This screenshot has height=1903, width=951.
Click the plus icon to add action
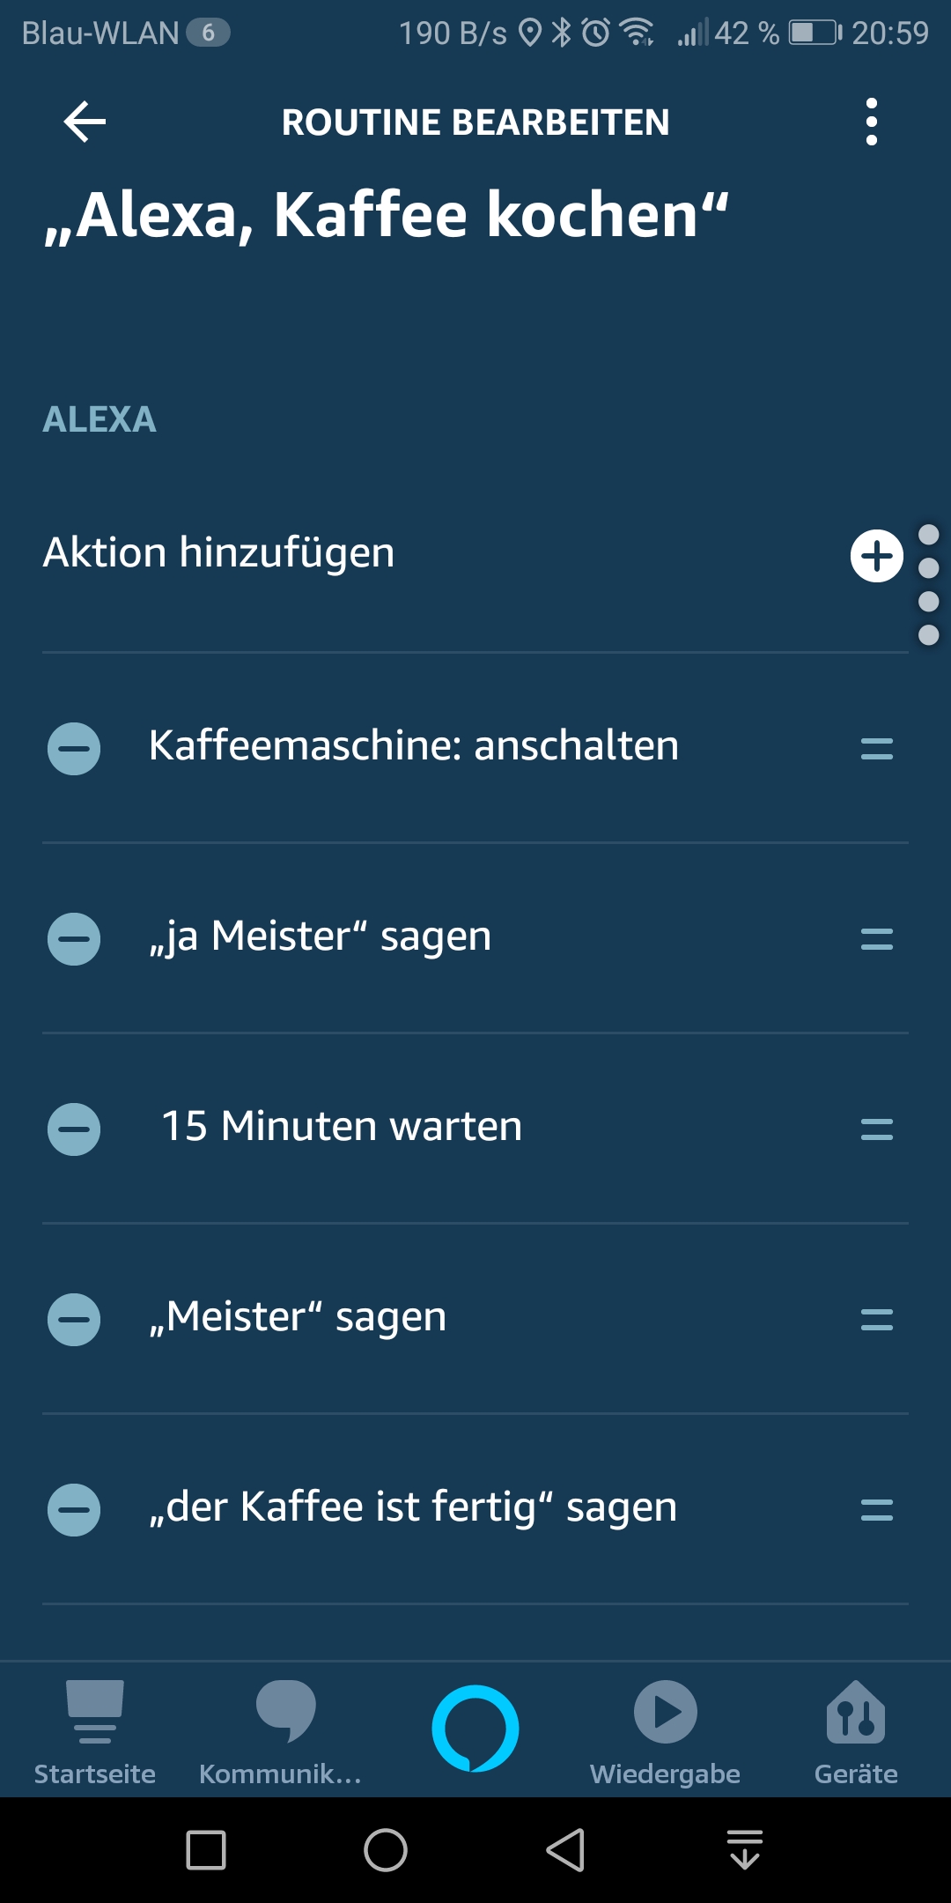[x=876, y=556]
